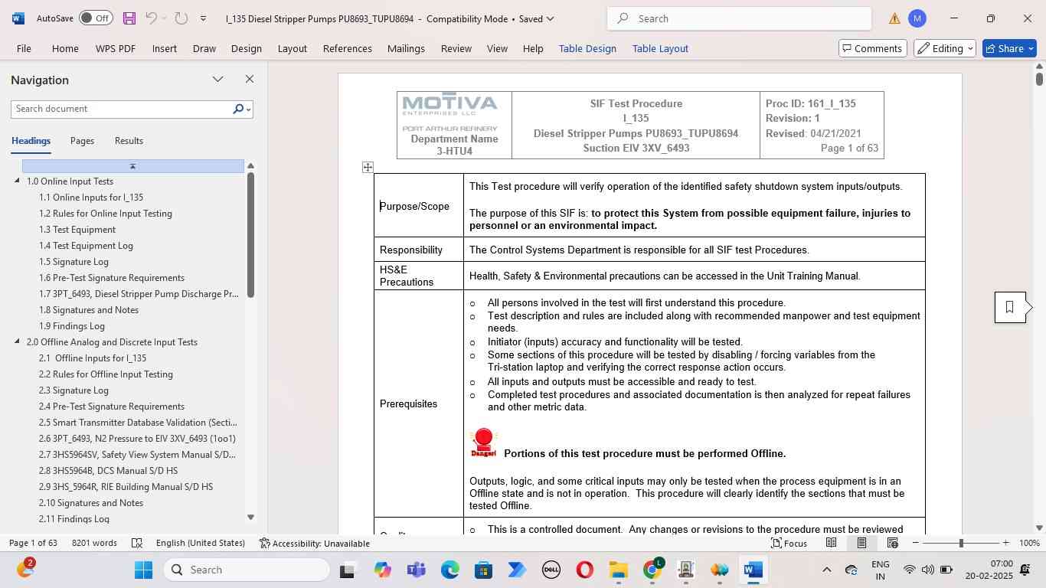Switch to Read Mode view

pos(831,543)
